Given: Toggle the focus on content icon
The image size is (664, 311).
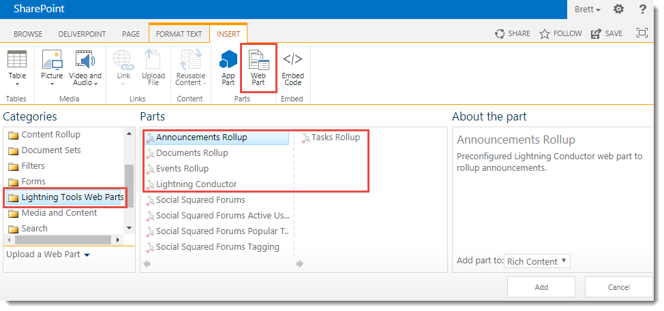Looking at the screenshot, I should tap(642, 33).
